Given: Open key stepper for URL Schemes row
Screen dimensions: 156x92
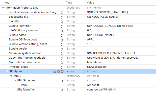Looking at the screenshot, I should pyautogui.click(x=62, y=81).
